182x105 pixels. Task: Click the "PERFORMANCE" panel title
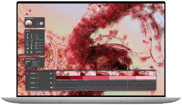click(x=30, y=59)
